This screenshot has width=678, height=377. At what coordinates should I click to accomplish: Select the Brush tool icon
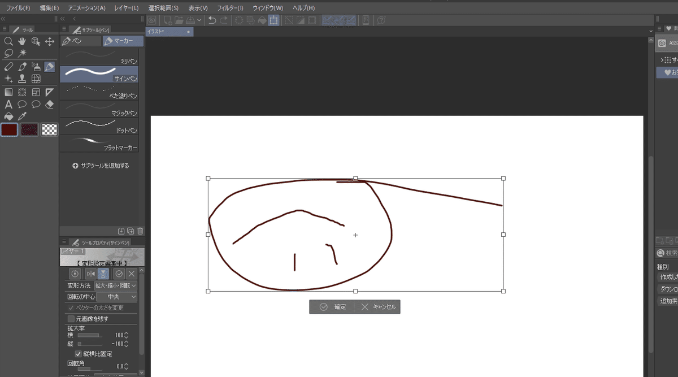point(22,67)
